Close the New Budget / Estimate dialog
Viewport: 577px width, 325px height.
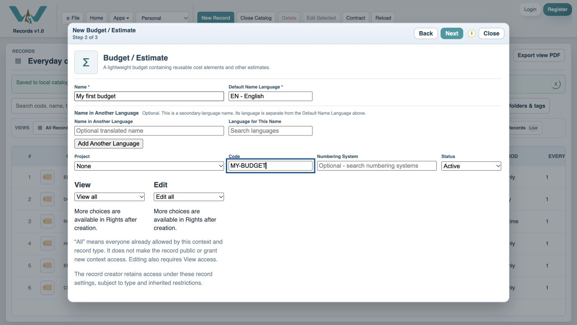(x=491, y=33)
